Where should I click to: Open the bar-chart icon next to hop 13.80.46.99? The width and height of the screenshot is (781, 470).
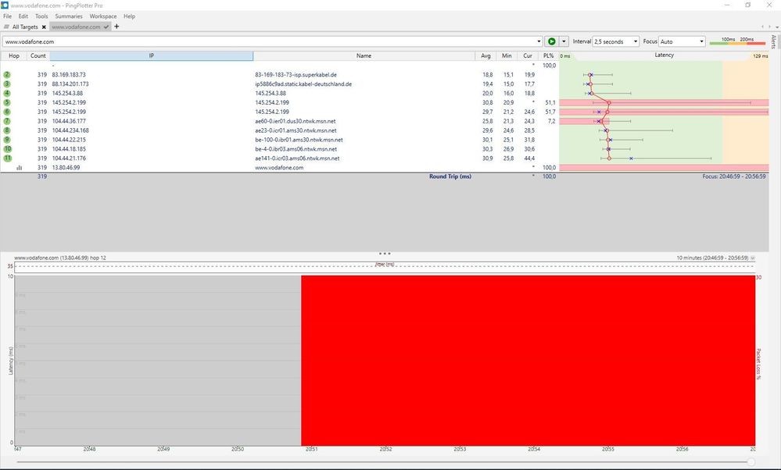click(x=20, y=167)
